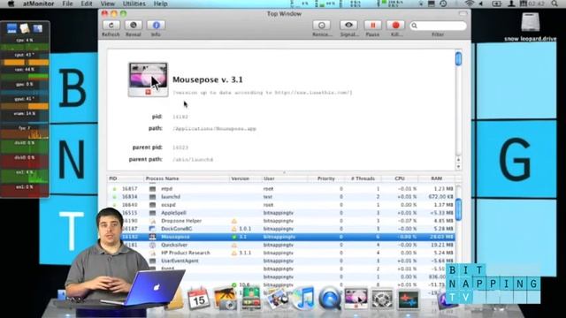Open iCal calendar in the Dock
Viewport: 566px width, 318px height.
coord(198,299)
